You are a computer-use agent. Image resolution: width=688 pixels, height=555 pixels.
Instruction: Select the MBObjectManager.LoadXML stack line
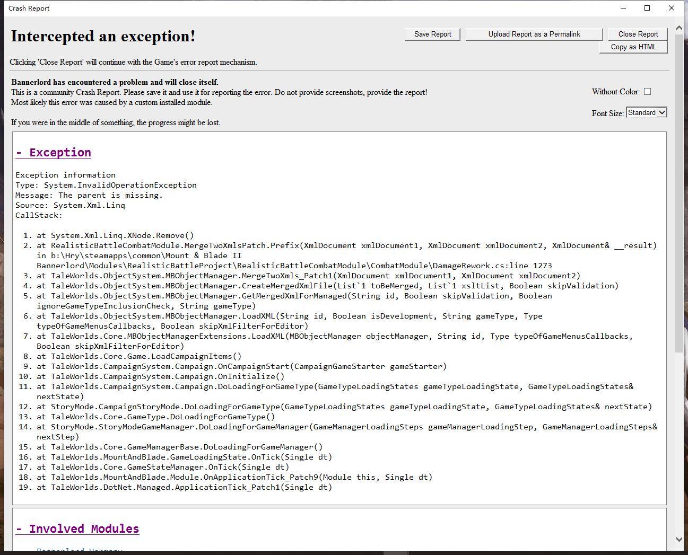click(x=290, y=321)
